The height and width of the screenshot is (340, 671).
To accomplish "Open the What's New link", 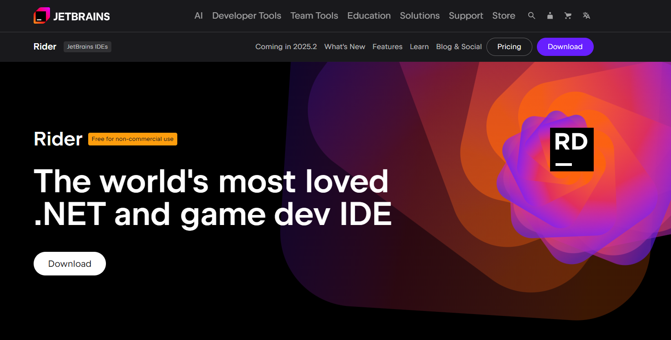I will 345,47.
